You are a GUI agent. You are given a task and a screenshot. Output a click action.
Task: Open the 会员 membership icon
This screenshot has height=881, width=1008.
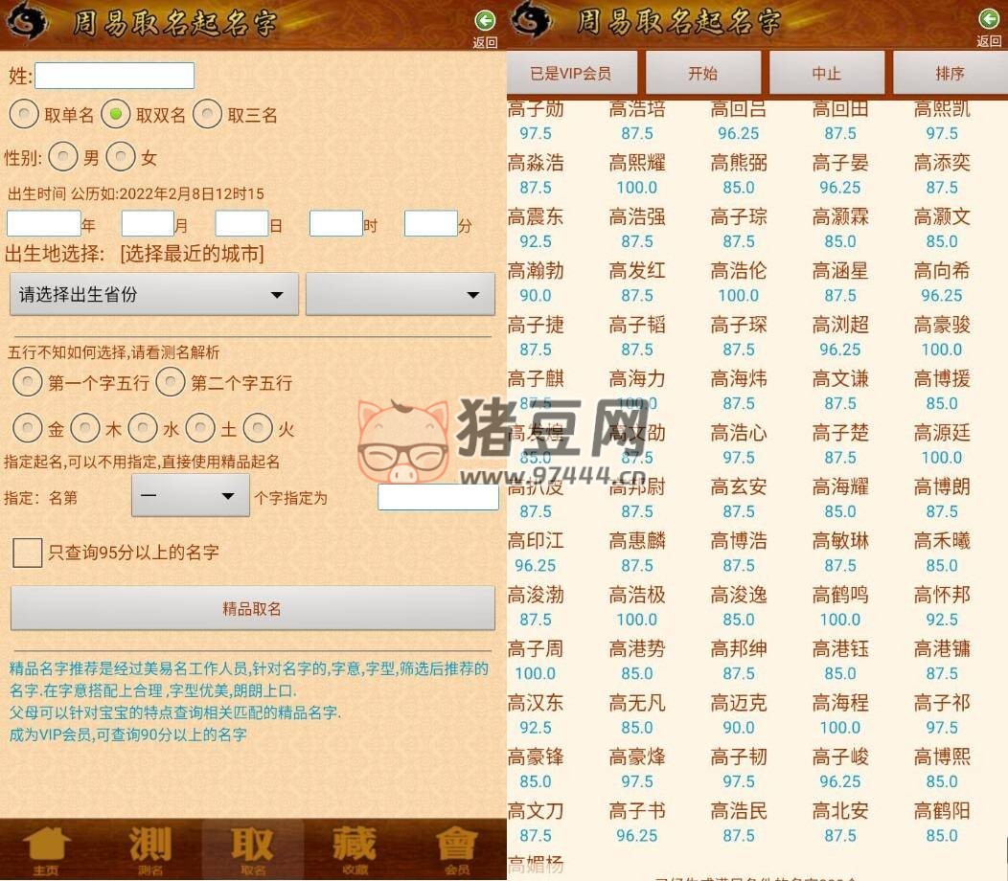click(456, 849)
